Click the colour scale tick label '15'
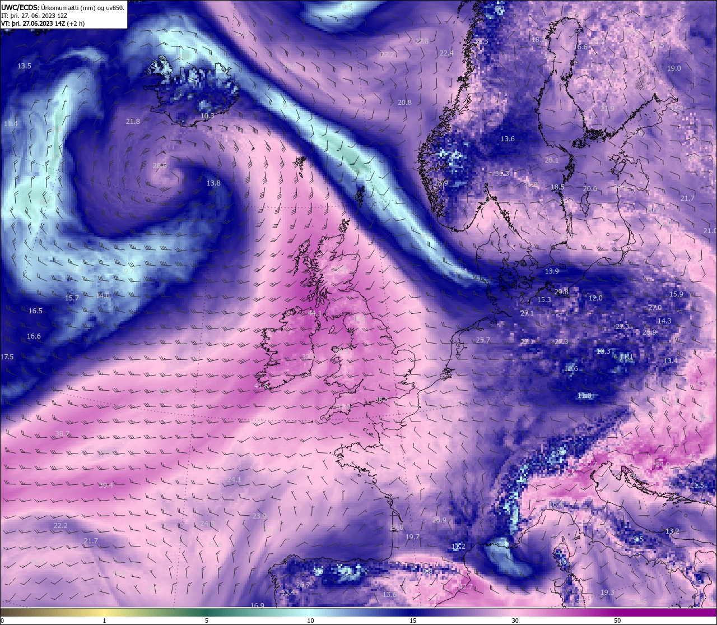Screen dimensions: 717x625 coord(413,621)
